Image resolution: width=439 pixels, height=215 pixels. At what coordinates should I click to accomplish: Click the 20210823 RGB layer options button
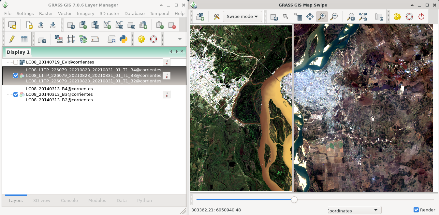pyautogui.click(x=166, y=76)
